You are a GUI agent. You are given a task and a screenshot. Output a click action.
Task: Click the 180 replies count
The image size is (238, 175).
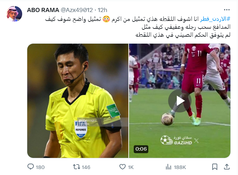[40, 167]
